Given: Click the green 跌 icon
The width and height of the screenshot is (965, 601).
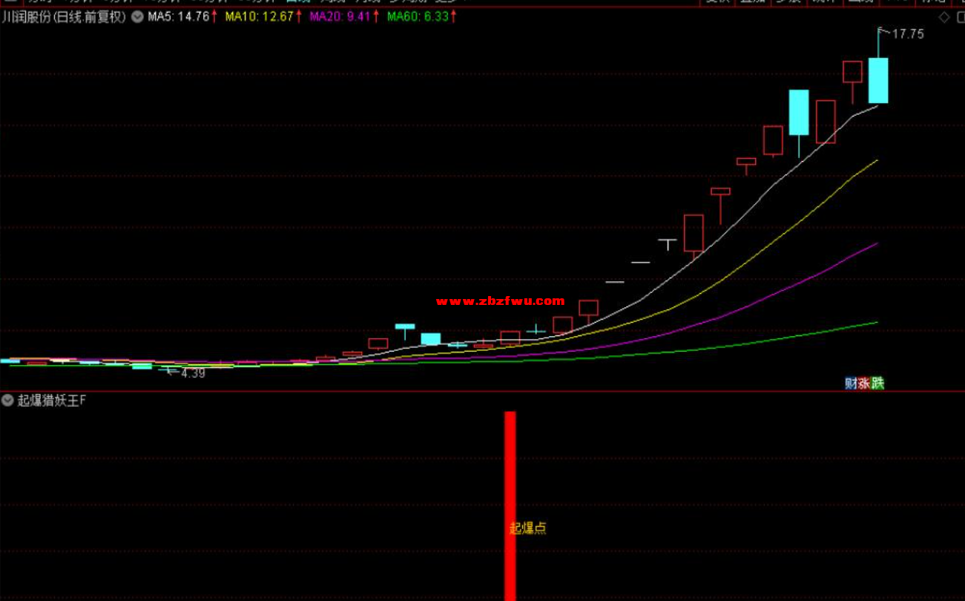Looking at the screenshot, I should click(877, 384).
